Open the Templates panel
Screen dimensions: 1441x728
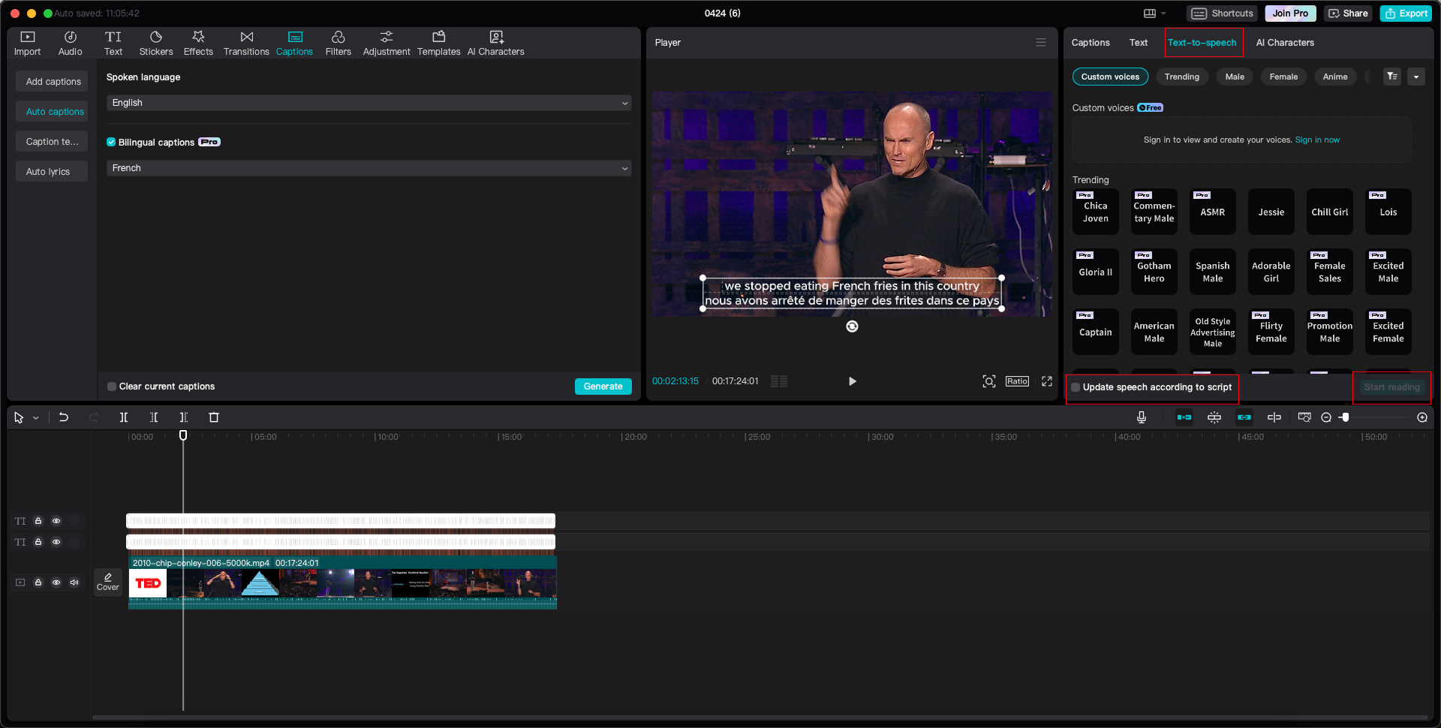click(x=439, y=43)
